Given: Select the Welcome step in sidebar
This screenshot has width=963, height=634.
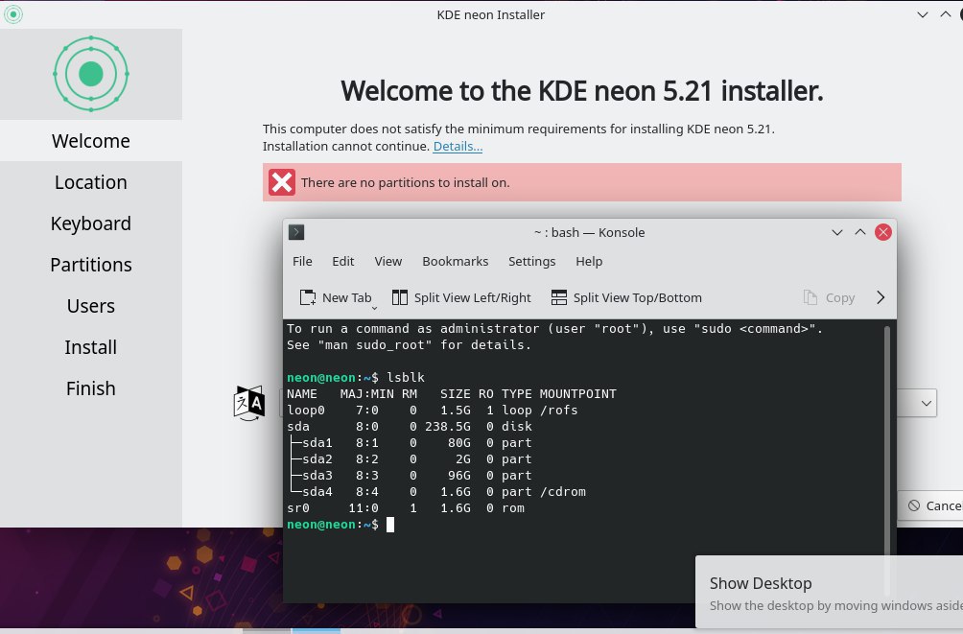Looking at the screenshot, I should [x=91, y=141].
